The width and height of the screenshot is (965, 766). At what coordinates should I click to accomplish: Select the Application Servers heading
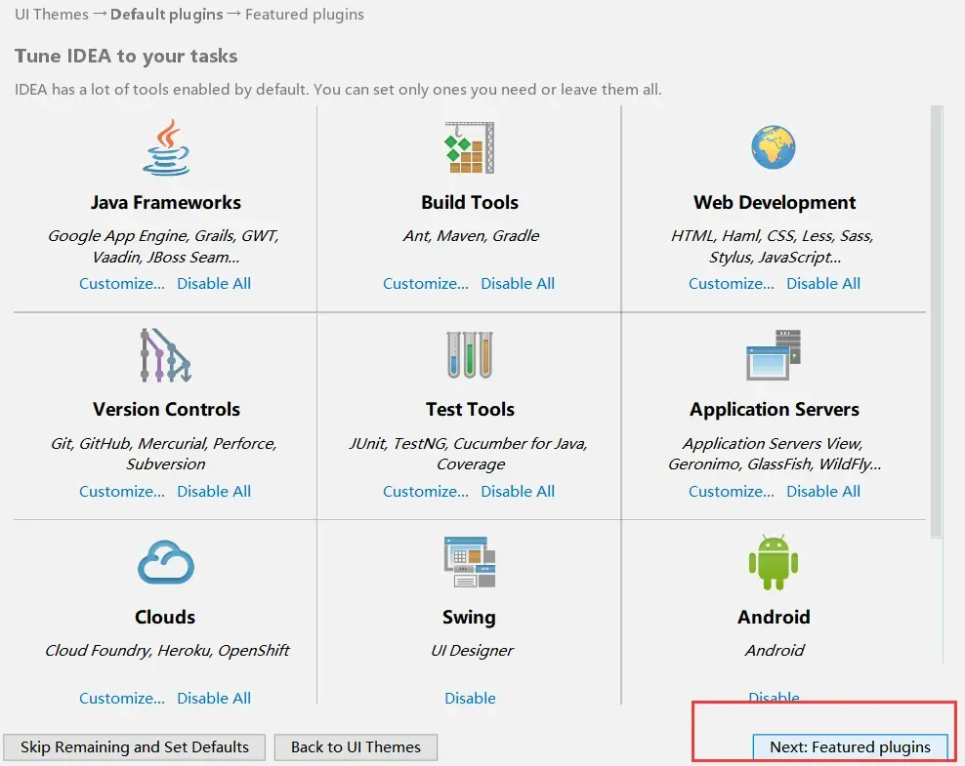click(x=775, y=410)
